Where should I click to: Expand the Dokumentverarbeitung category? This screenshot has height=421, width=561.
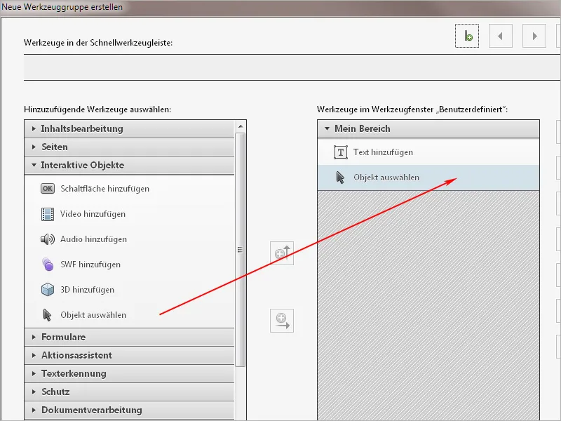pos(129,410)
